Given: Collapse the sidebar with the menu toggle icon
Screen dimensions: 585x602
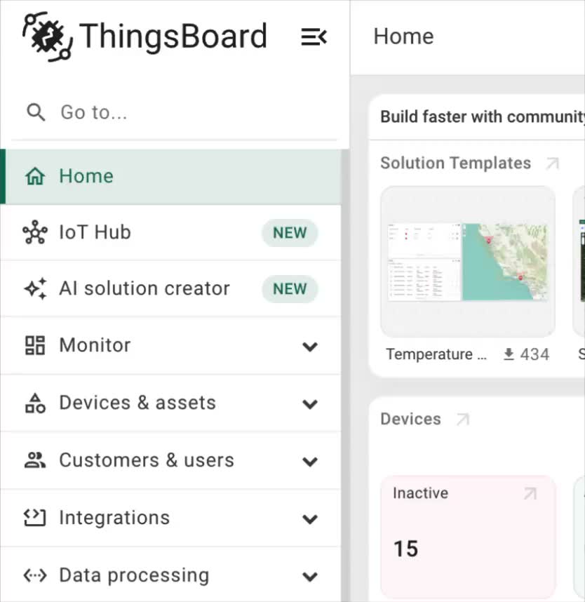Looking at the screenshot, I should click(x=314, y=37).
